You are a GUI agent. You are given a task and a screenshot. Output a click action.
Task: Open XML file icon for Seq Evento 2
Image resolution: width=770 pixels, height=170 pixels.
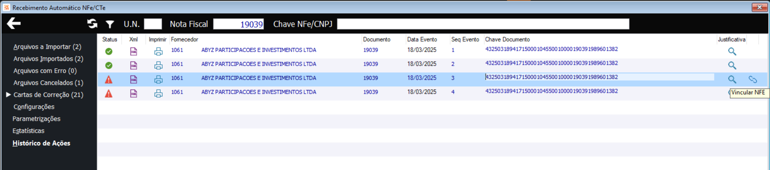(x=134, y=65)
